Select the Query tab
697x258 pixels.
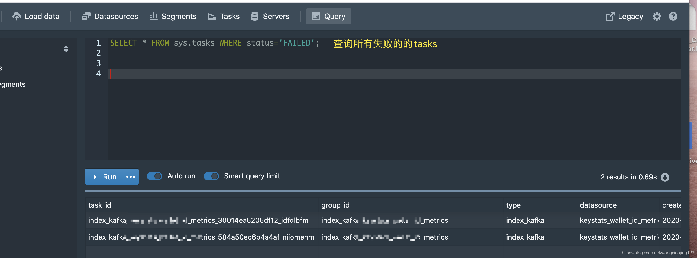click(328, 16)
